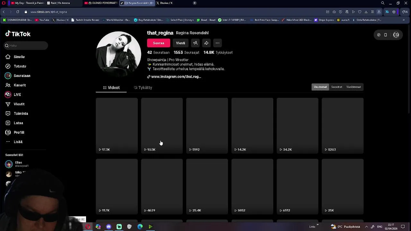Open the www.instagram.com/that.reg... link
The height and width of the screenshot is (231, 411).
[x=174, y=77]
